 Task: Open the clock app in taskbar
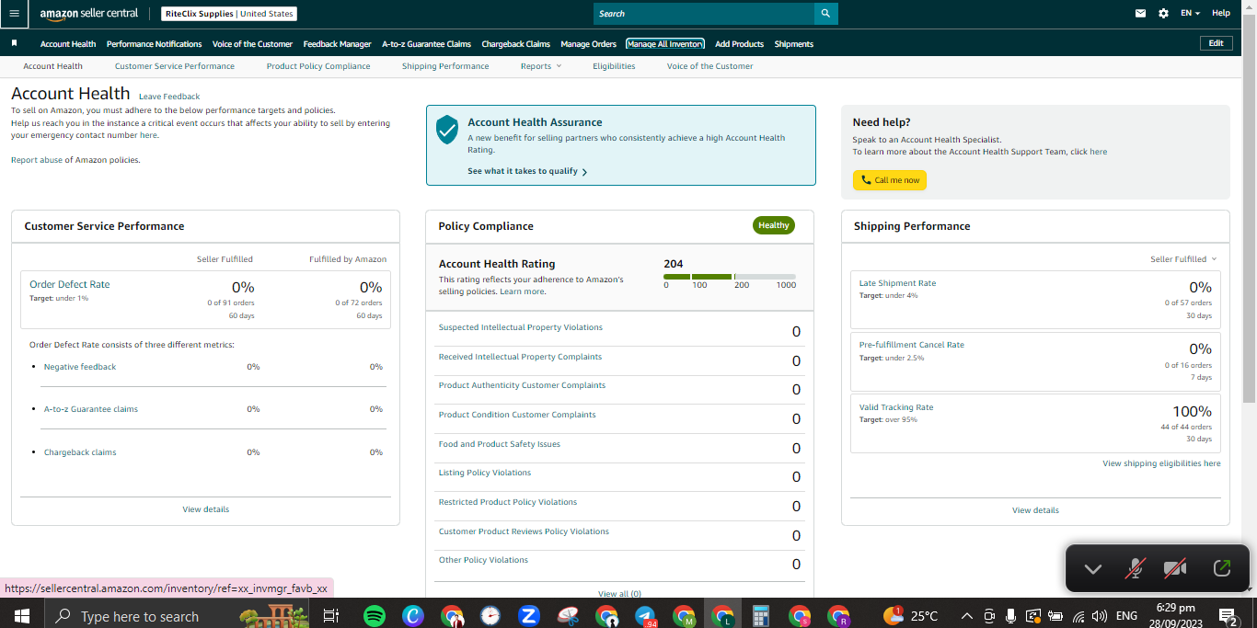tap(490, 616)
